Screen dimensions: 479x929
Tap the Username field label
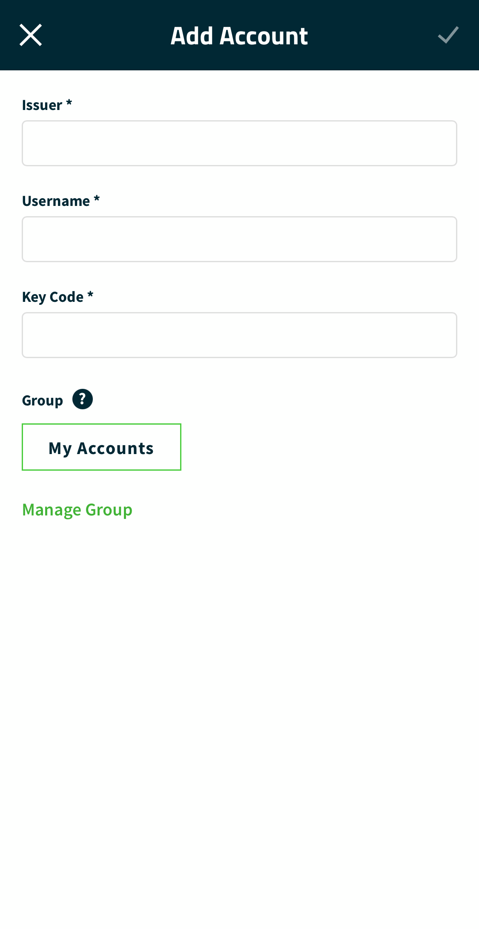coord(56,201)
